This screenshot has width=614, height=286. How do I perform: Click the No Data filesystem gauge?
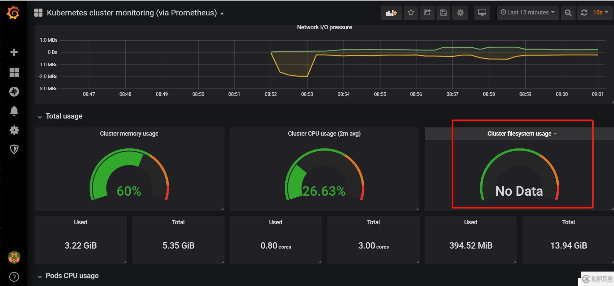point(519,175)
